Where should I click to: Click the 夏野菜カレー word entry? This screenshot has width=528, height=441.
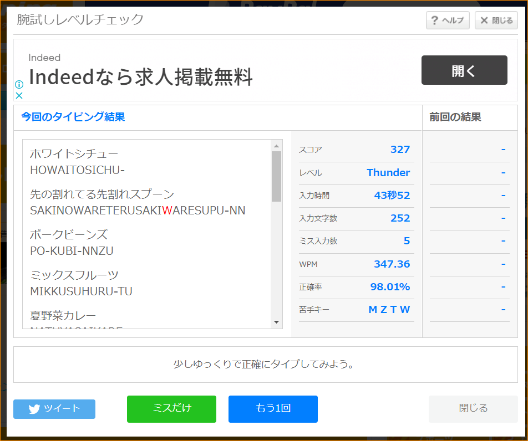[x=63, y=316]
